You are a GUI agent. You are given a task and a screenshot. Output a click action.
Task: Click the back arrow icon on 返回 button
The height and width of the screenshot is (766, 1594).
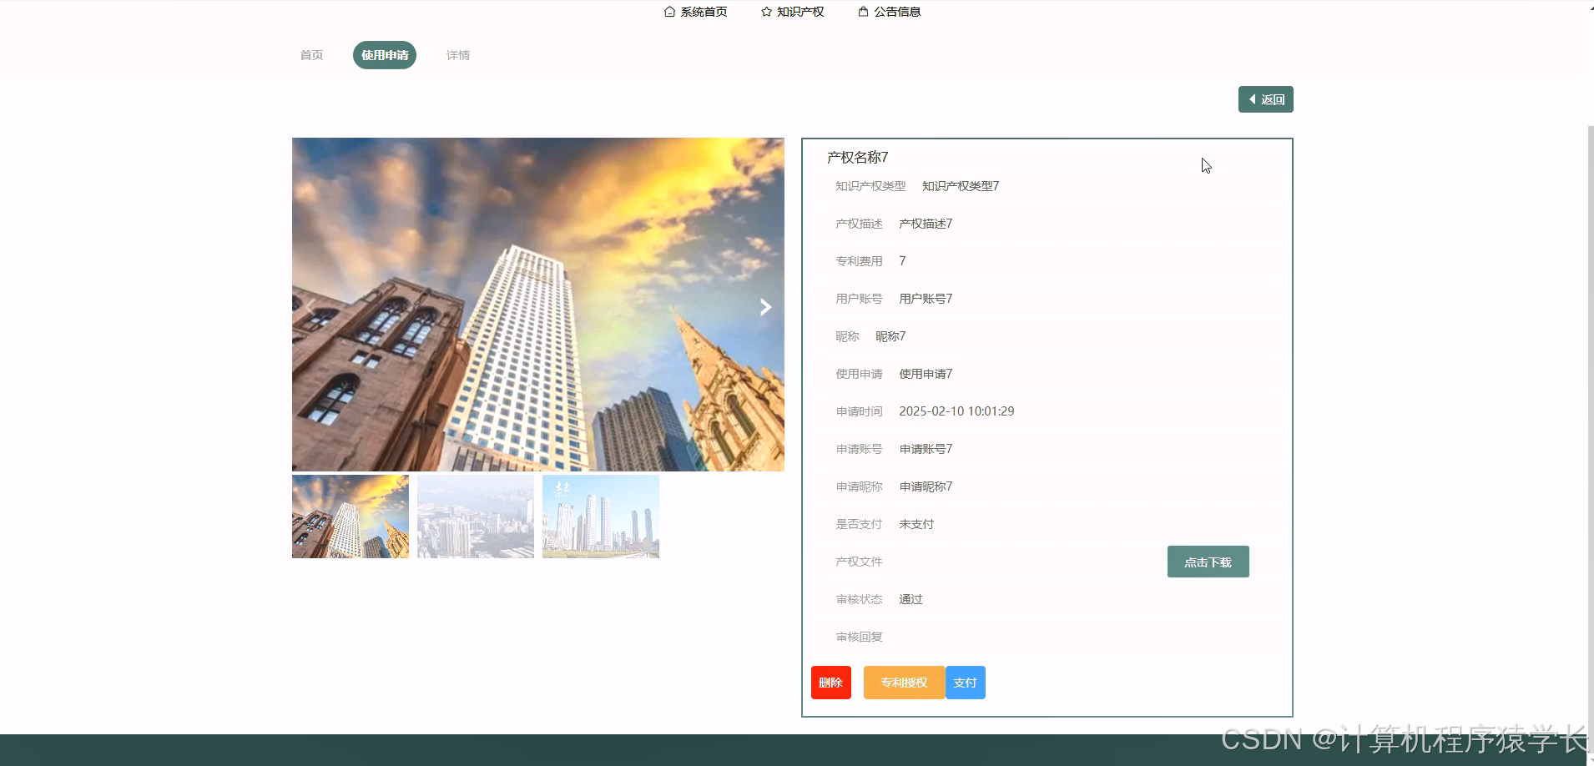point(1253,98)
